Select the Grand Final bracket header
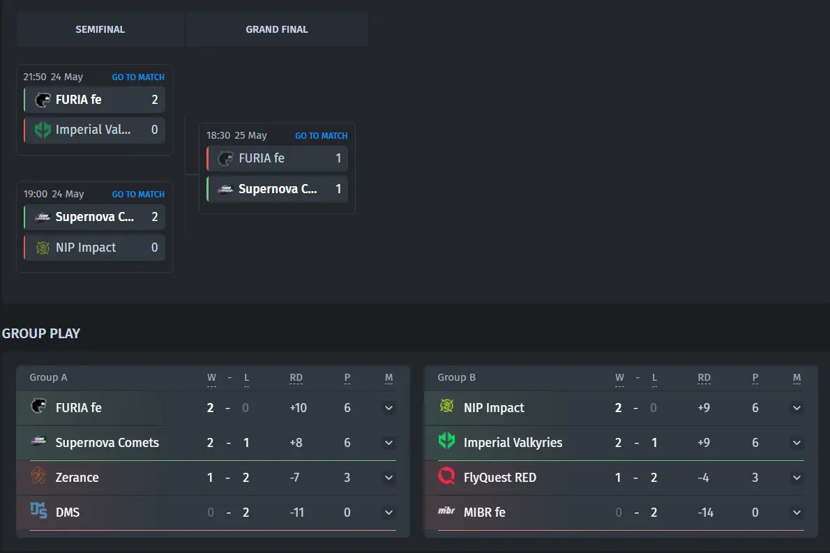This screenshot has width=830, height=553. click(x=277, y=29)
